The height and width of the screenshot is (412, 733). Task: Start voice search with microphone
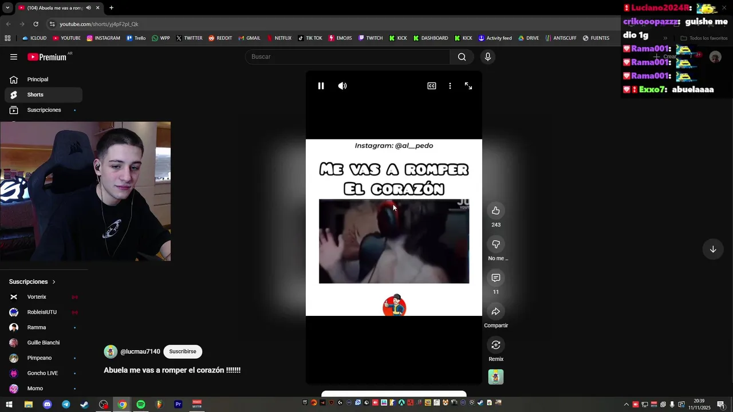tap(488, 57)
